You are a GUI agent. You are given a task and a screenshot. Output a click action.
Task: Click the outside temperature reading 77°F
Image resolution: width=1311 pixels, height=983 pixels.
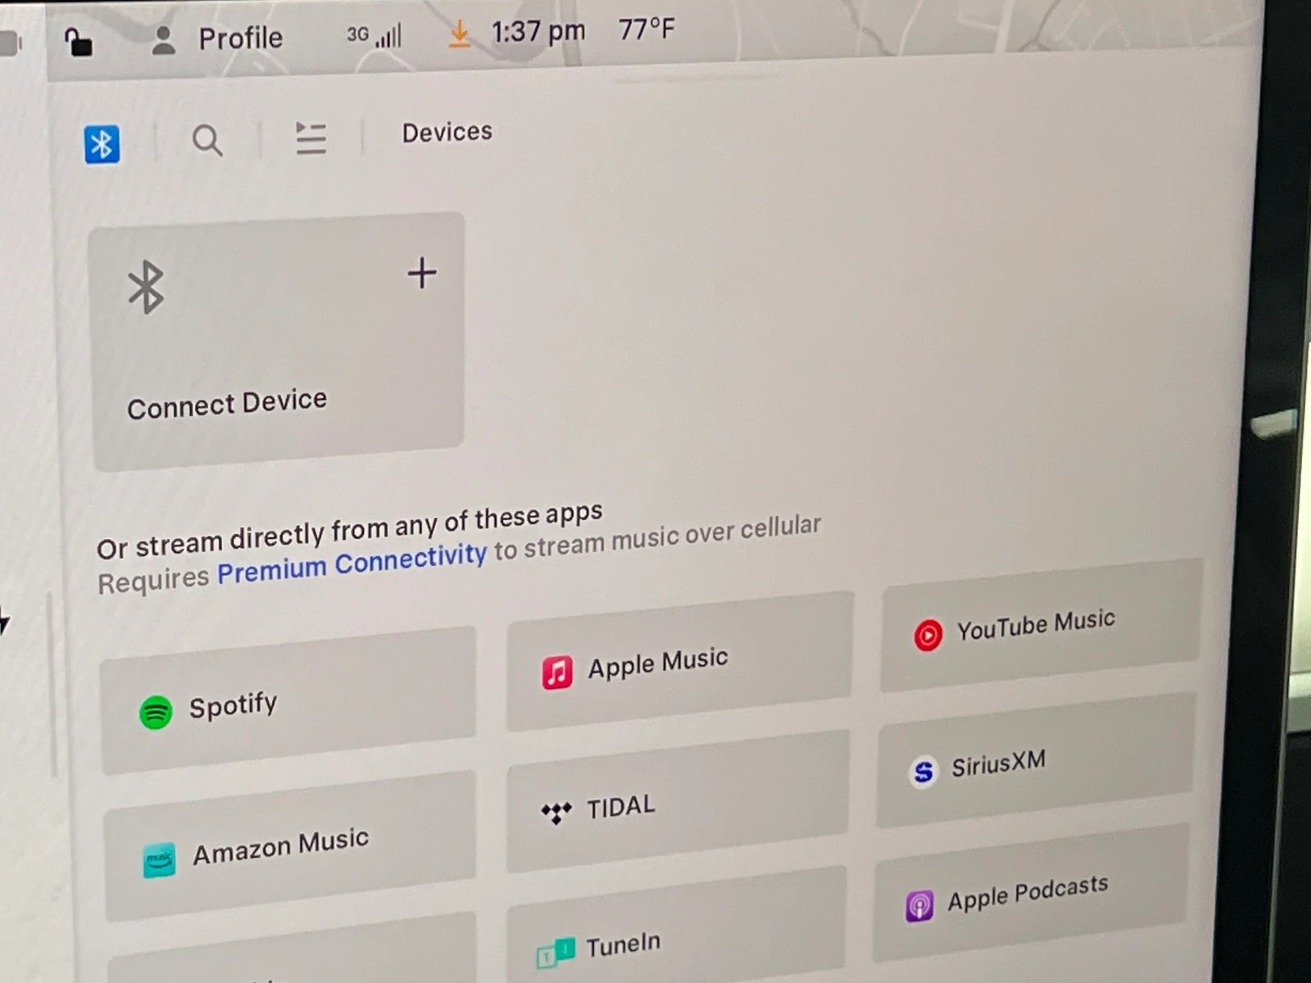tap(646, 30)
